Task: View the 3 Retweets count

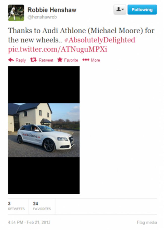Action: (16, 206)
